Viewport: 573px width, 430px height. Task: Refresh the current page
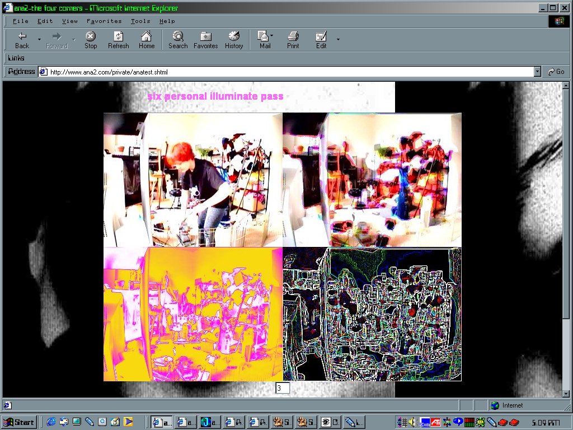coord(118,40)
